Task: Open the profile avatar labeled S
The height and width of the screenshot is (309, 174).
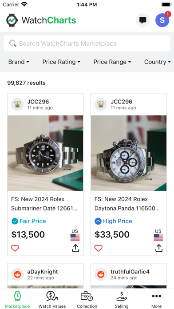Action: (162, 20)
